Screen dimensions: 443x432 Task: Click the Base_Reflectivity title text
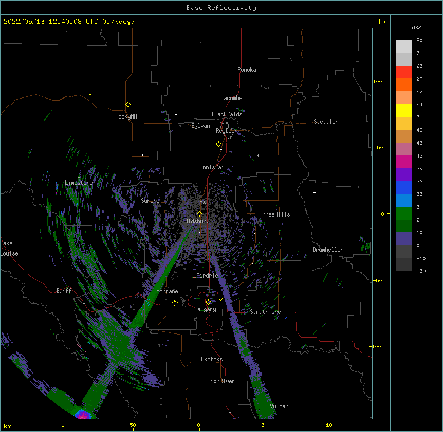coord(221,8)
